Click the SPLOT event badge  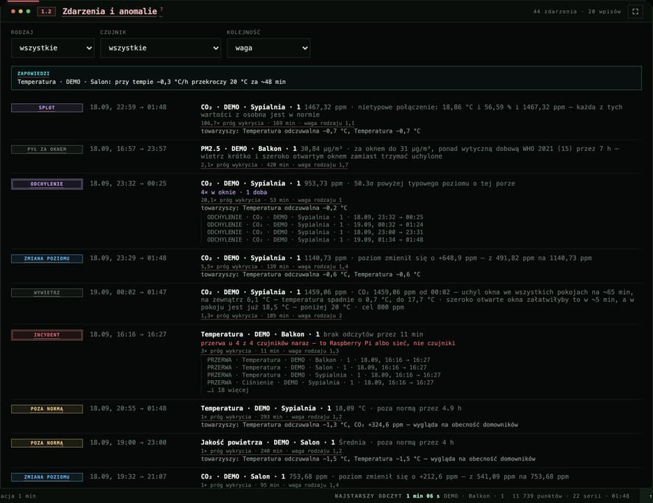click(47, 108)
